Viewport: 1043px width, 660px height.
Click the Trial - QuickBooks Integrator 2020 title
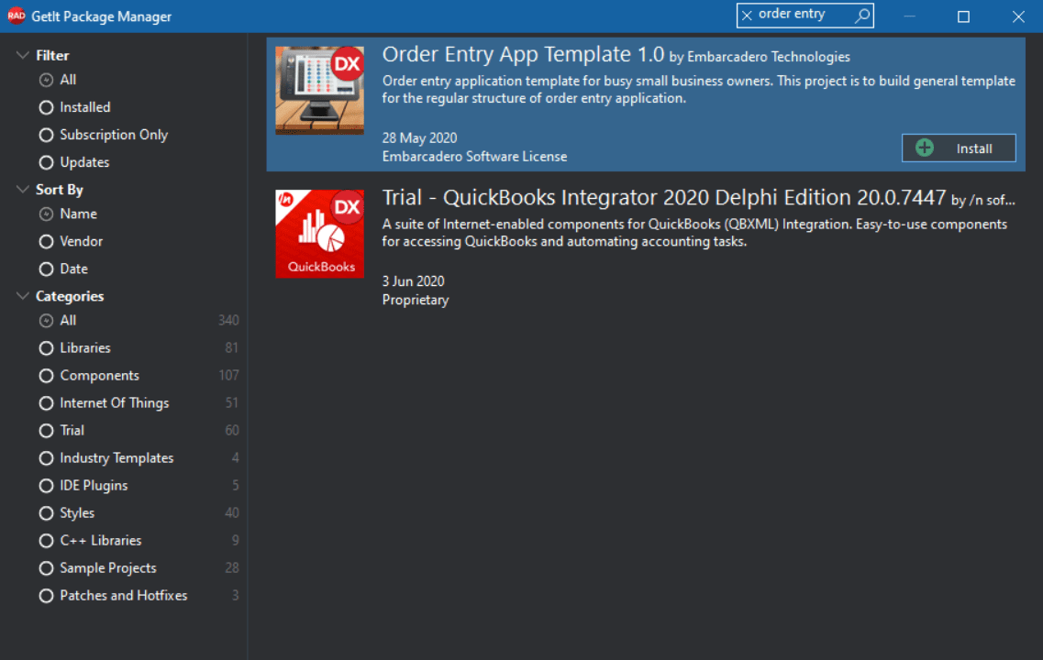664,198
